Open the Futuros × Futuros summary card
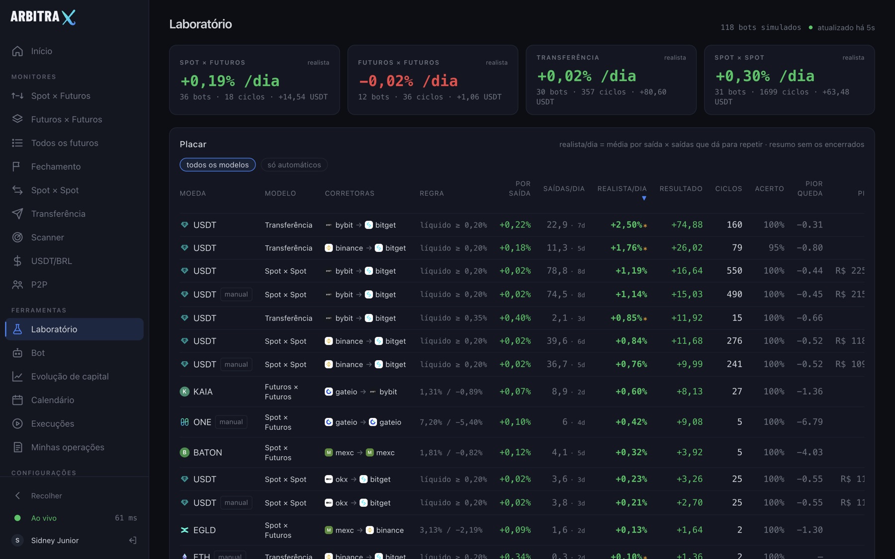 point(433,80)
